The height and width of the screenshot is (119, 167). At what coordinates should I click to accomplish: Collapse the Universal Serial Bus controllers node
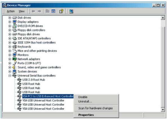pyautogui.click(x=10, y=76)
